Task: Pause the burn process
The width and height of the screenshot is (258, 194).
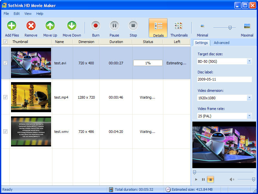Action: (114, 26)
